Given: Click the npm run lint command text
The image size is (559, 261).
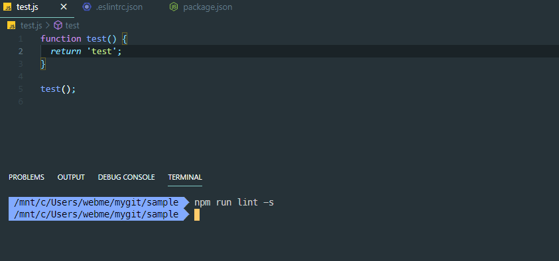Looking at the screenshot, I should point(234,203).
